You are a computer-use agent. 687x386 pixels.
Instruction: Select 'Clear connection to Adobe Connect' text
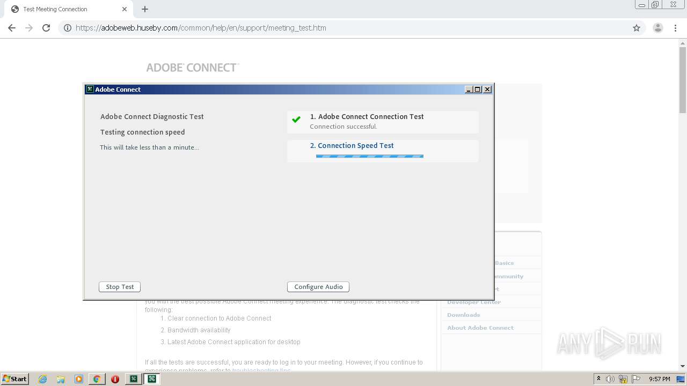(x=220, y=318)
